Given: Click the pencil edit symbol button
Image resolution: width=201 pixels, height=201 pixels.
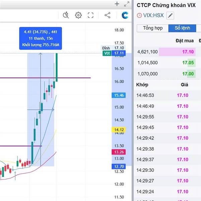Looking at the screenshot, I should pyautogui.click(x=170, y=15).
